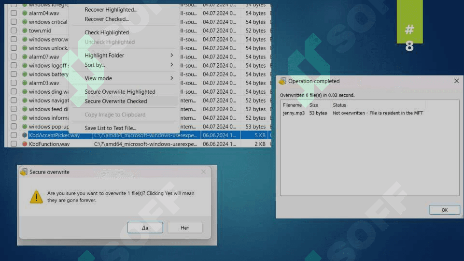Select Save List to Text File
Viewport: 464px width, 261px height.
(x=111, y=128)
